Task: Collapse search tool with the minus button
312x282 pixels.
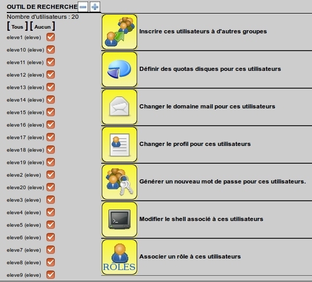Action: (x=83, y=7)
